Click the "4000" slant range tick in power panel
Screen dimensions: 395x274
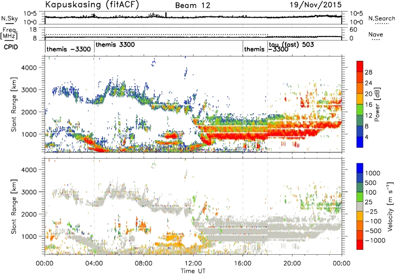click(29, 68)
